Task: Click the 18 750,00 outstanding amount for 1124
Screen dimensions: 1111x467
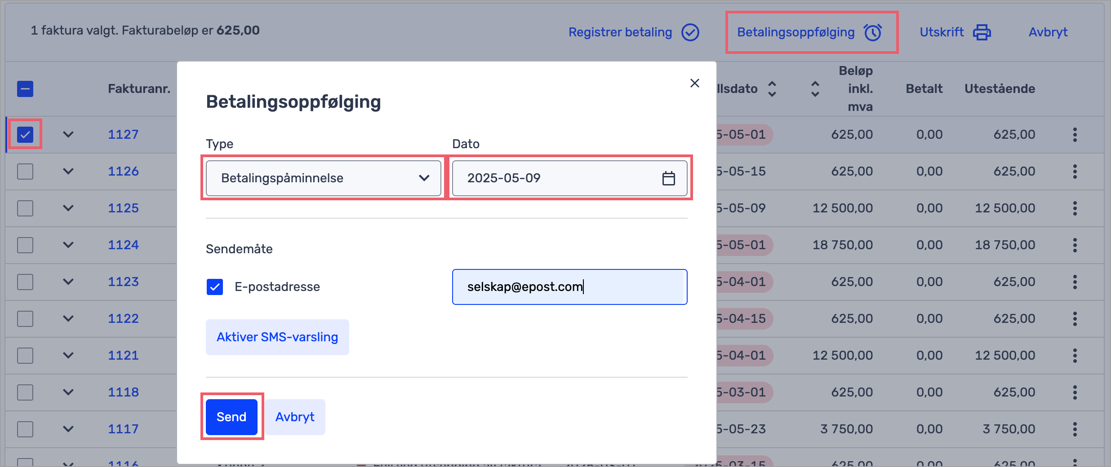Action: pos(1005,245)
